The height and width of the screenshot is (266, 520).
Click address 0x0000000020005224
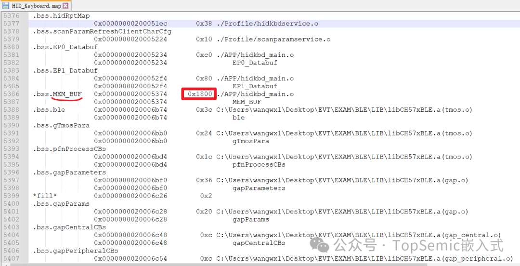pos(130,39)
